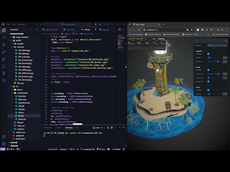Open Game Dev Unlocks bookmark
Image resolution: width=230 pixels, height=172 pixels.
pos(153,34)
